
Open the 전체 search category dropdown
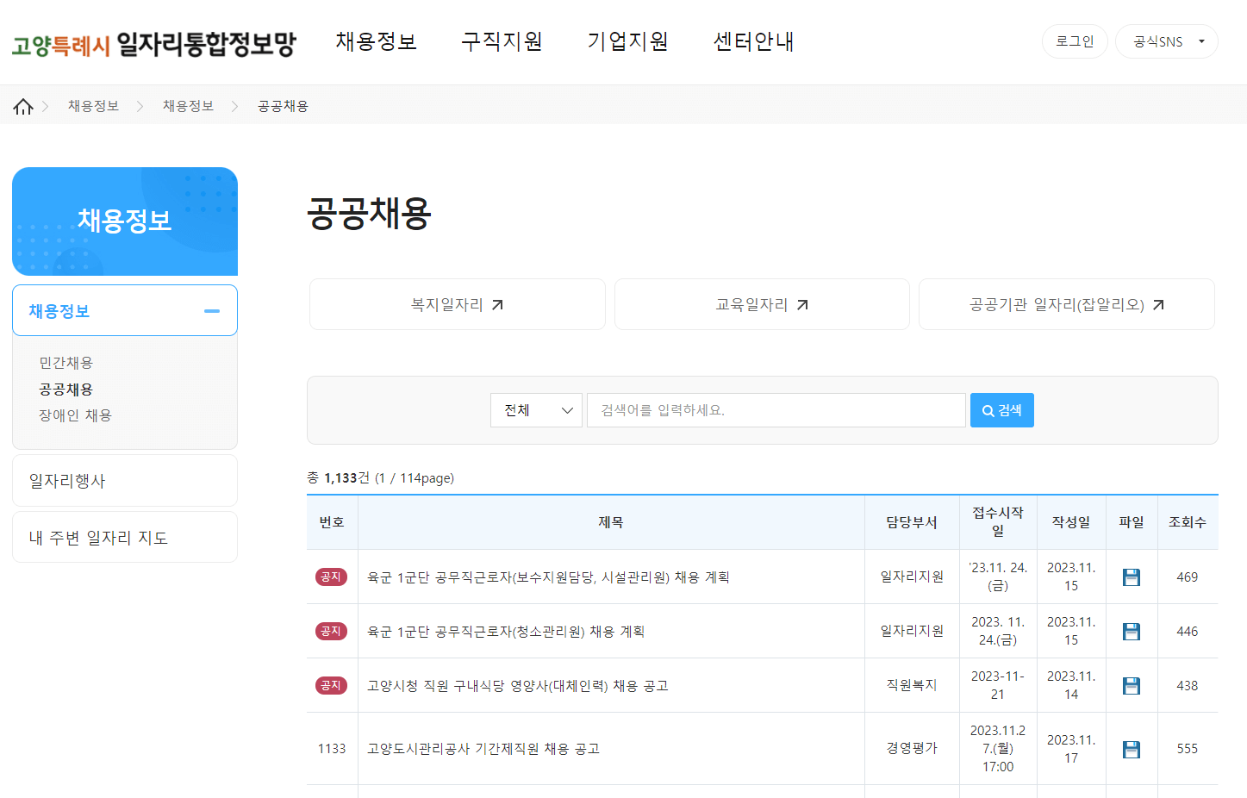point(536,410)
